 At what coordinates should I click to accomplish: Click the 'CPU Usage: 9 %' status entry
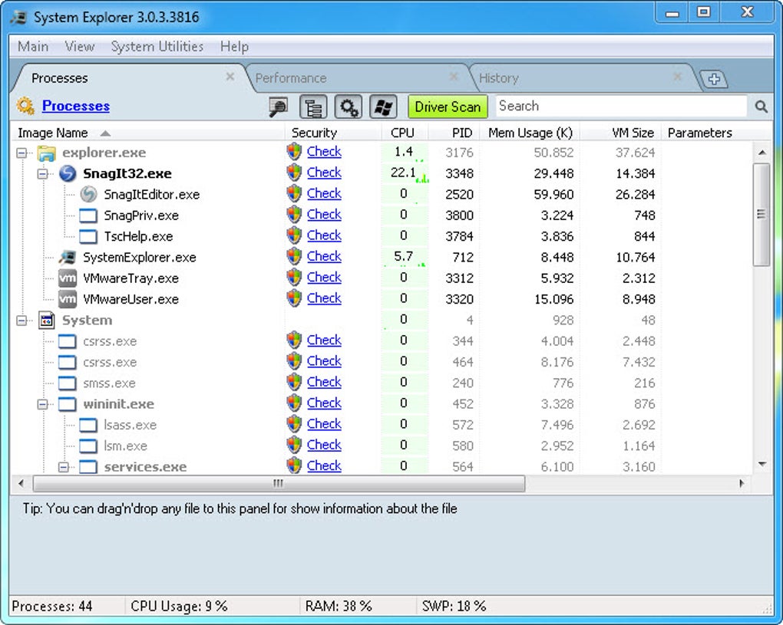click(179, 606)
